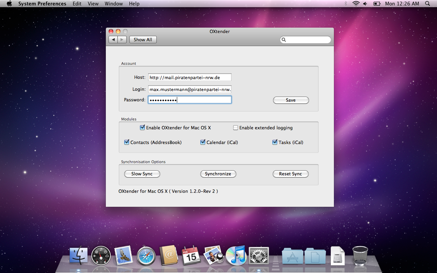Open the Dashboard icon in Dock
The image size is (437, 273).
click(101, 256)
